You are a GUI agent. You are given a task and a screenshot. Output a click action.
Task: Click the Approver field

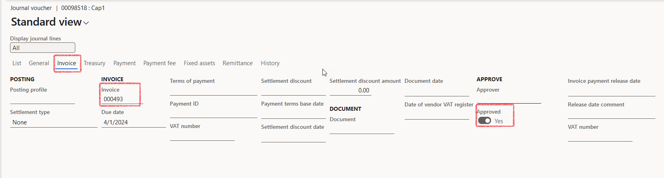[x=509, y=98]
